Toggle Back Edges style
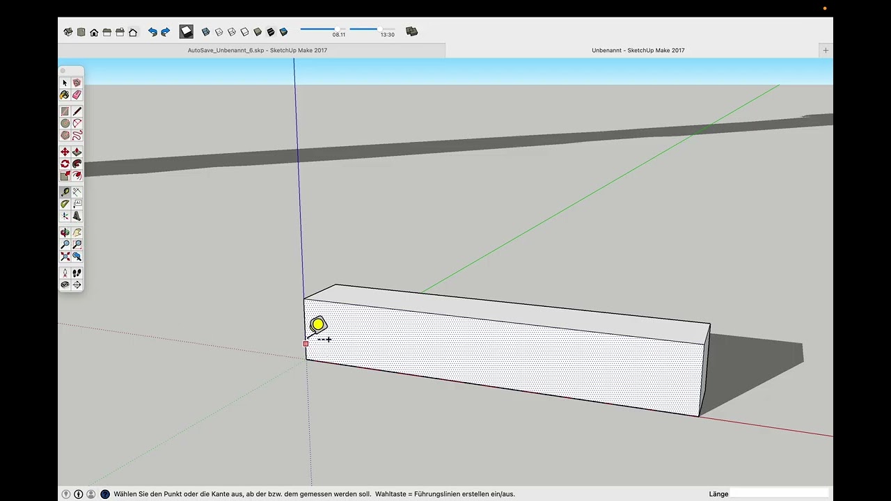The image size is (891, 501). (x=219, y=32)
